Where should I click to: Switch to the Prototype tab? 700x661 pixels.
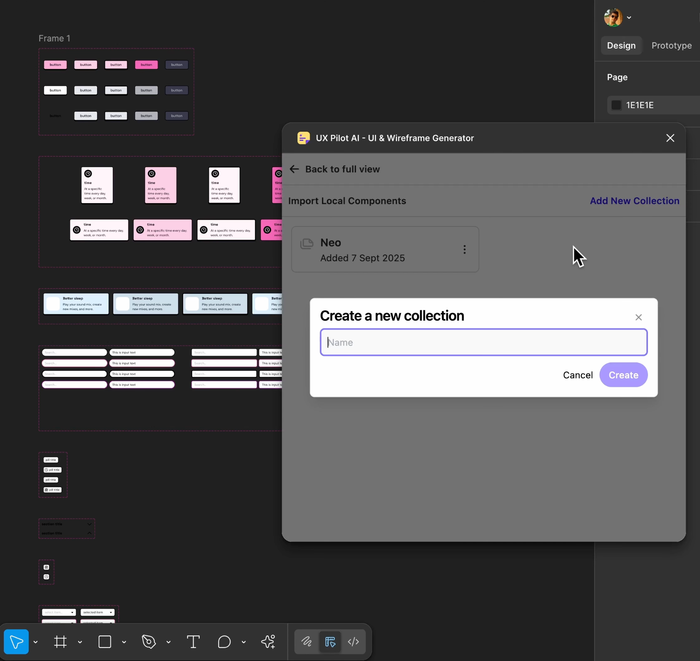click(671, 45)
